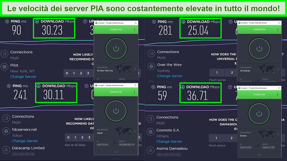Expand the Japan PIA window with bottom chevron
The height and width of the screenshot is (161, 287).
click(x=116, y=152)
